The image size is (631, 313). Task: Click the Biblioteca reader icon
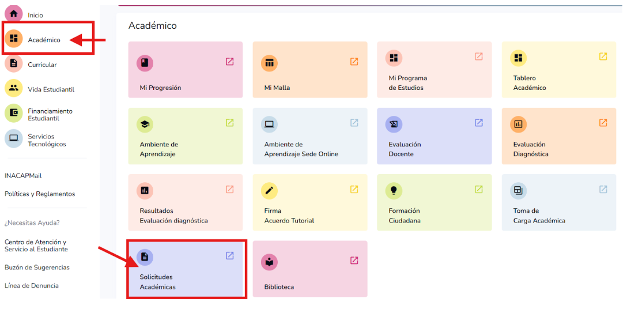[269, 262]
